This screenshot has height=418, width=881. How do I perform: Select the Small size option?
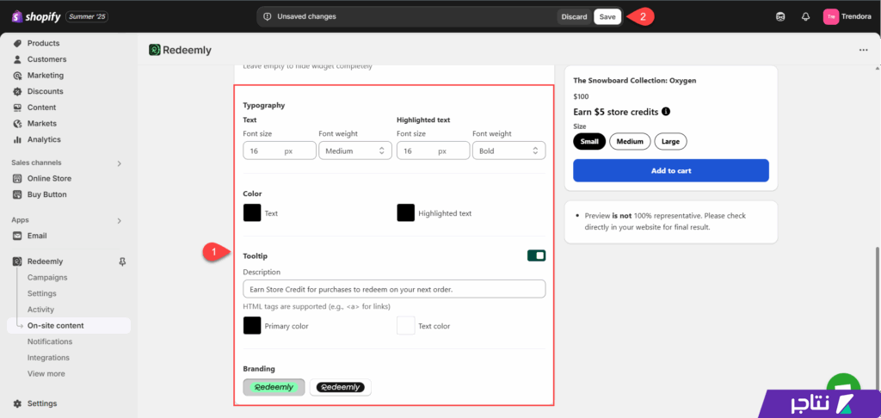click(x=589, y=142)
